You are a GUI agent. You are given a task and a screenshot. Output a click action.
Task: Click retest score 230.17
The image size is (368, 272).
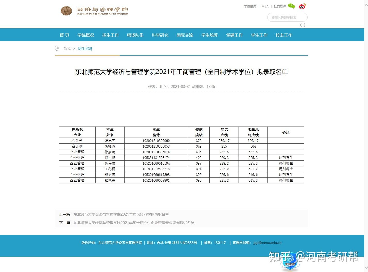[224, 141]
